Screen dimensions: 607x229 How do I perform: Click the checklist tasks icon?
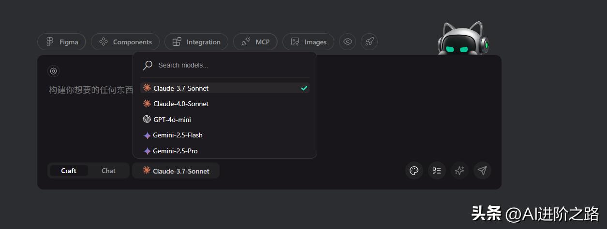(x=437, y=171)
